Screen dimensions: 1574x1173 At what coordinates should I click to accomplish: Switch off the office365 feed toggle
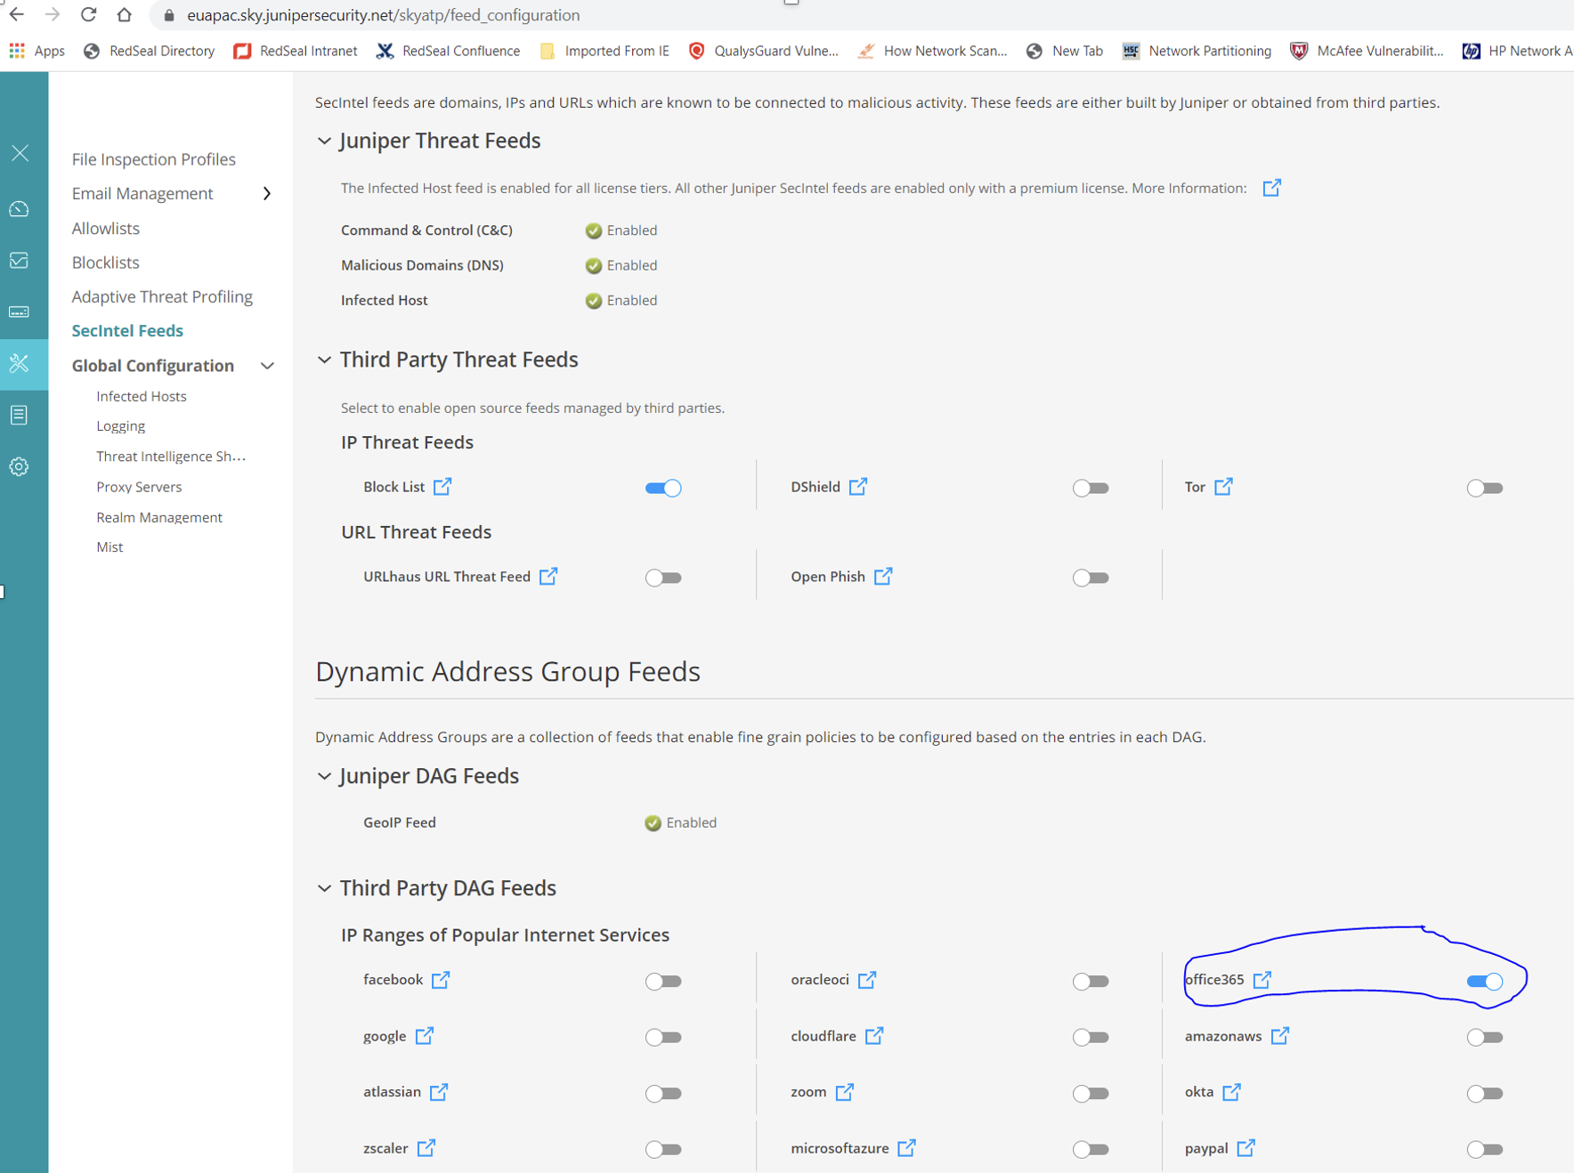click(x=1485, y=981)
